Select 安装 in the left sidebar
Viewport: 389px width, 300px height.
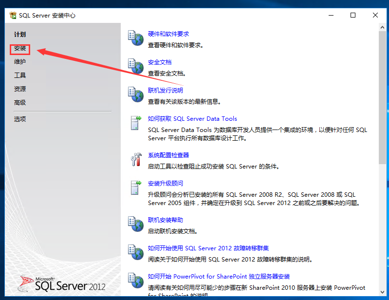point(20,49)
